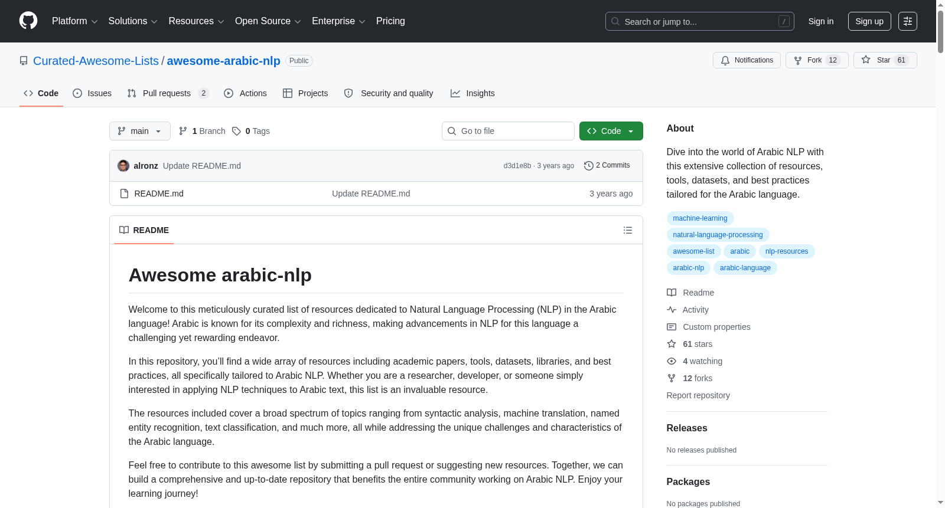Open the Packages heading link
This screenshot has width=945, height=508.
pos(688,482)
